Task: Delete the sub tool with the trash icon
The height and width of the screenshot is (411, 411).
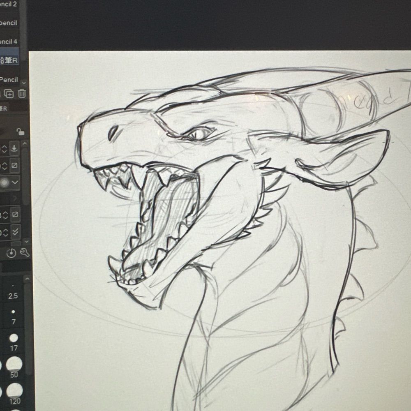Action: click(22, 94)
